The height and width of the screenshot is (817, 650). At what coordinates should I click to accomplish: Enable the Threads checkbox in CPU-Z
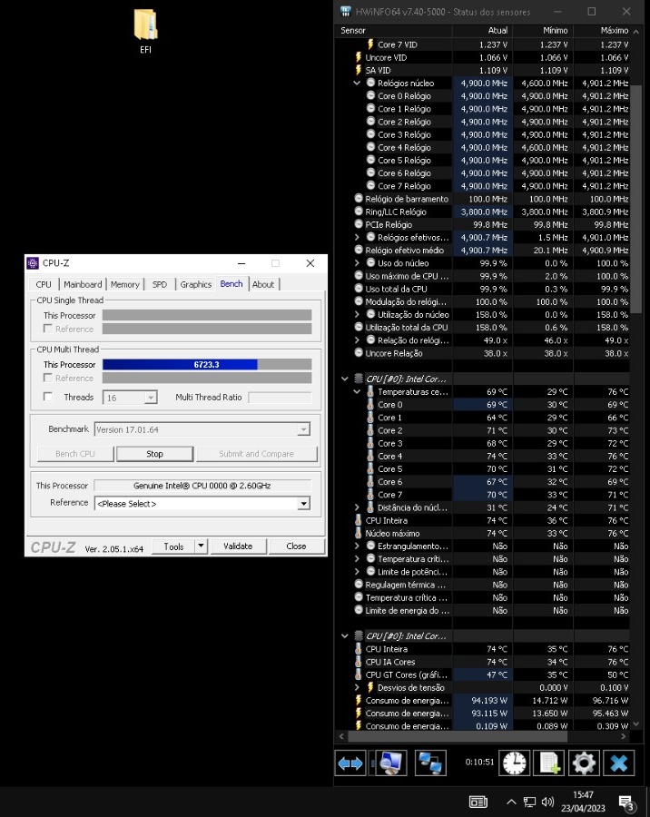click(x=48, y=397)
